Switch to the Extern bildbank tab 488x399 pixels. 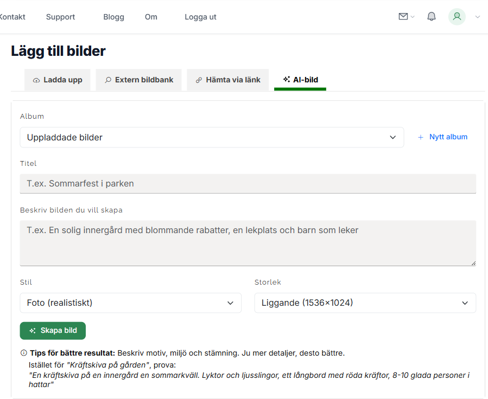click(138, 79)
